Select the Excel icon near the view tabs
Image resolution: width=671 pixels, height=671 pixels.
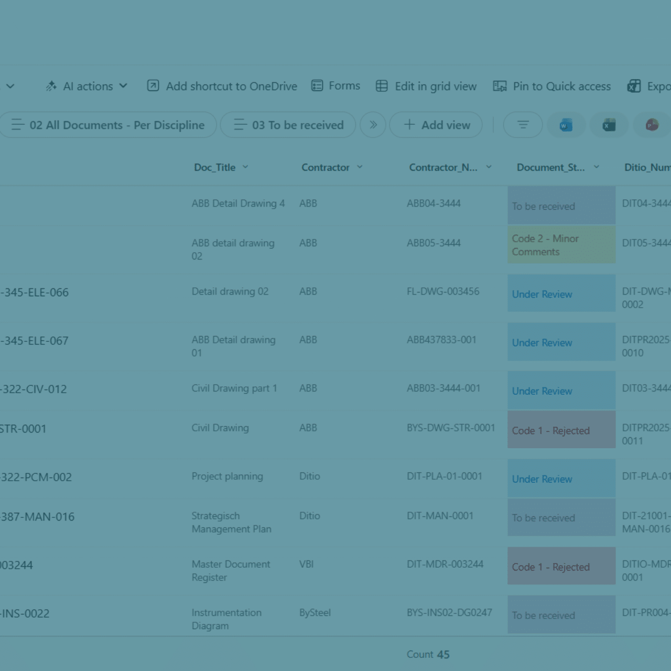coord(609,125)
